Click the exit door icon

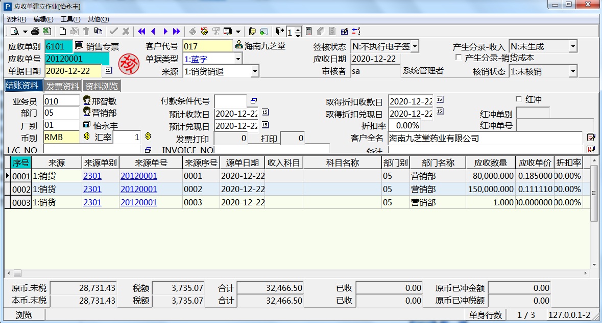pos(279,32)
